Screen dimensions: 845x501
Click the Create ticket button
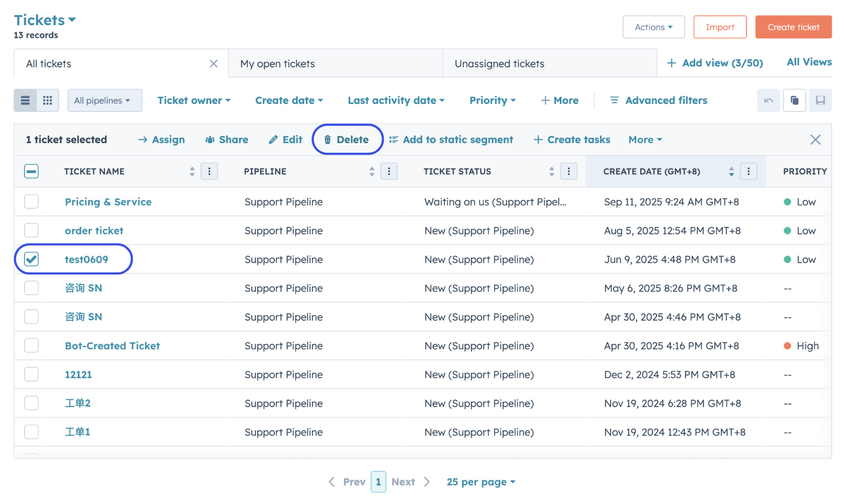click(793, 27)
